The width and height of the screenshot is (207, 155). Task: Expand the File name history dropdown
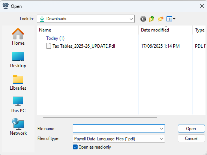pyautogui.click(x=162, y=129)
